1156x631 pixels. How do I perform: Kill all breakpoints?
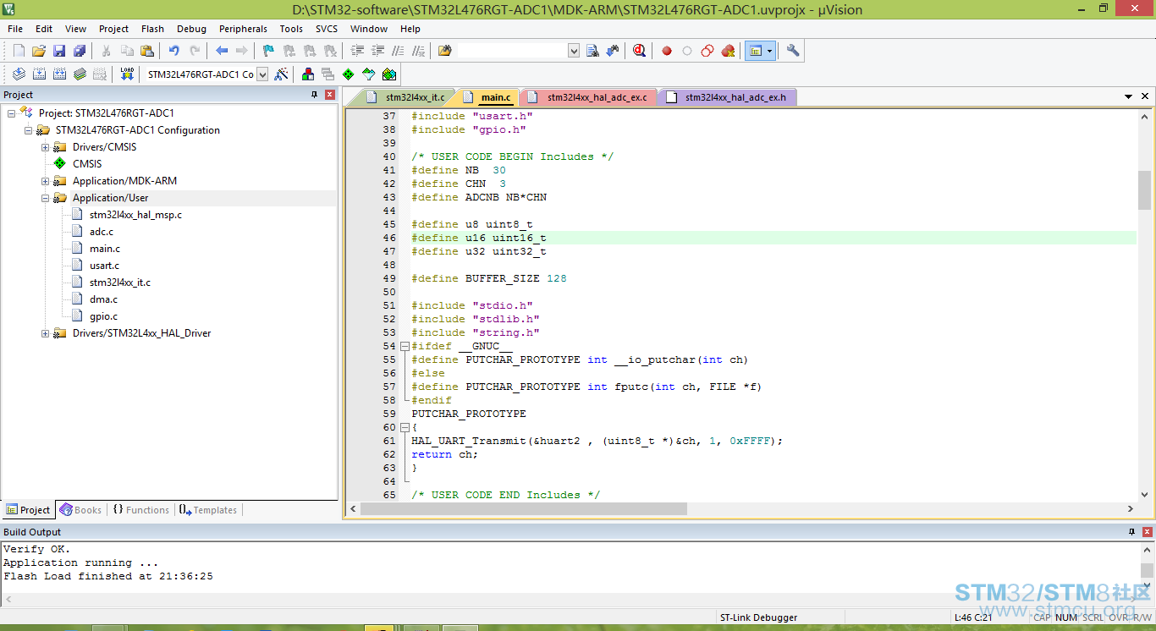(728, 51)
